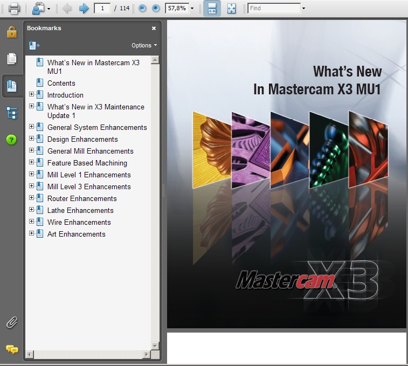Image resolution: width=408 pixels, height=366 pixels.
Task: Go to next page arrow
Action: click(x=84, y=8)
